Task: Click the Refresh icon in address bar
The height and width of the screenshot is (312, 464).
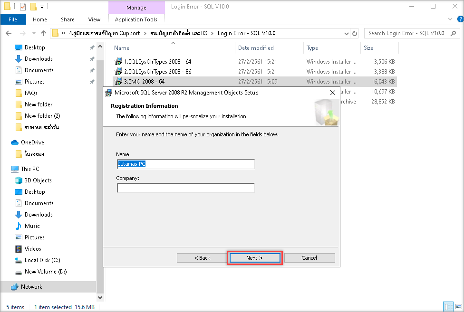Action: 355,33
